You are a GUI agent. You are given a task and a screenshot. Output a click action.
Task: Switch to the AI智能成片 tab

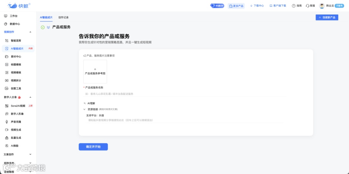pyautogui.click(x=46, y=17)
